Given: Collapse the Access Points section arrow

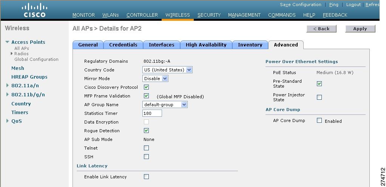Looking at the screenshot, I should coord(8,42).
